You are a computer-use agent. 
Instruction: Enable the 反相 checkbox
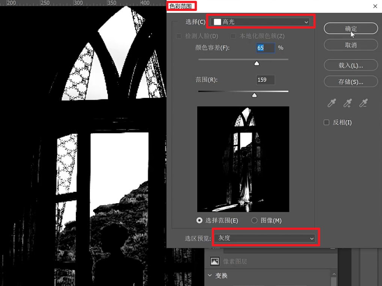(326, 122)
